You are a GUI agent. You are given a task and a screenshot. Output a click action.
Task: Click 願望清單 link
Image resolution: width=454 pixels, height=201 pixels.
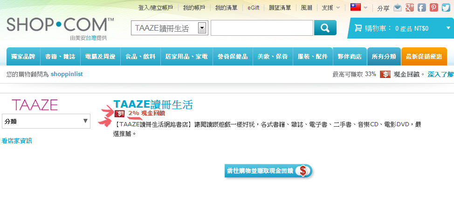pos(280,8)
